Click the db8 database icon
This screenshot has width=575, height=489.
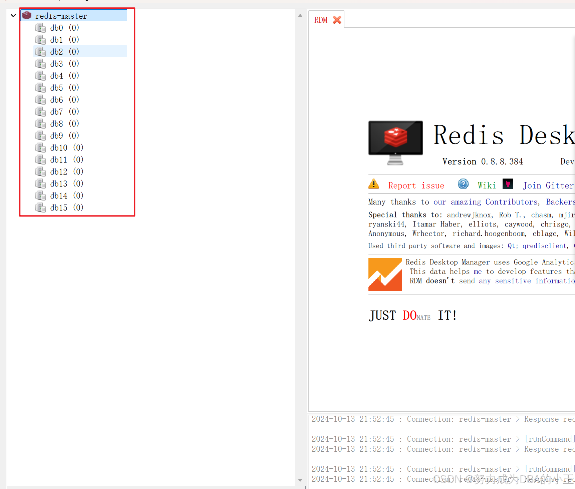[x=41, y=124]
